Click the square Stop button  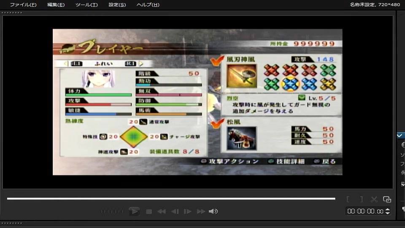[149, 212]
